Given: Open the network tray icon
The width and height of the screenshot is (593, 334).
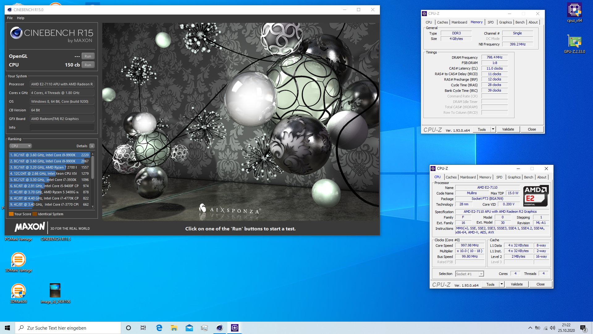Looking at the screenshot, I should 545,328.
